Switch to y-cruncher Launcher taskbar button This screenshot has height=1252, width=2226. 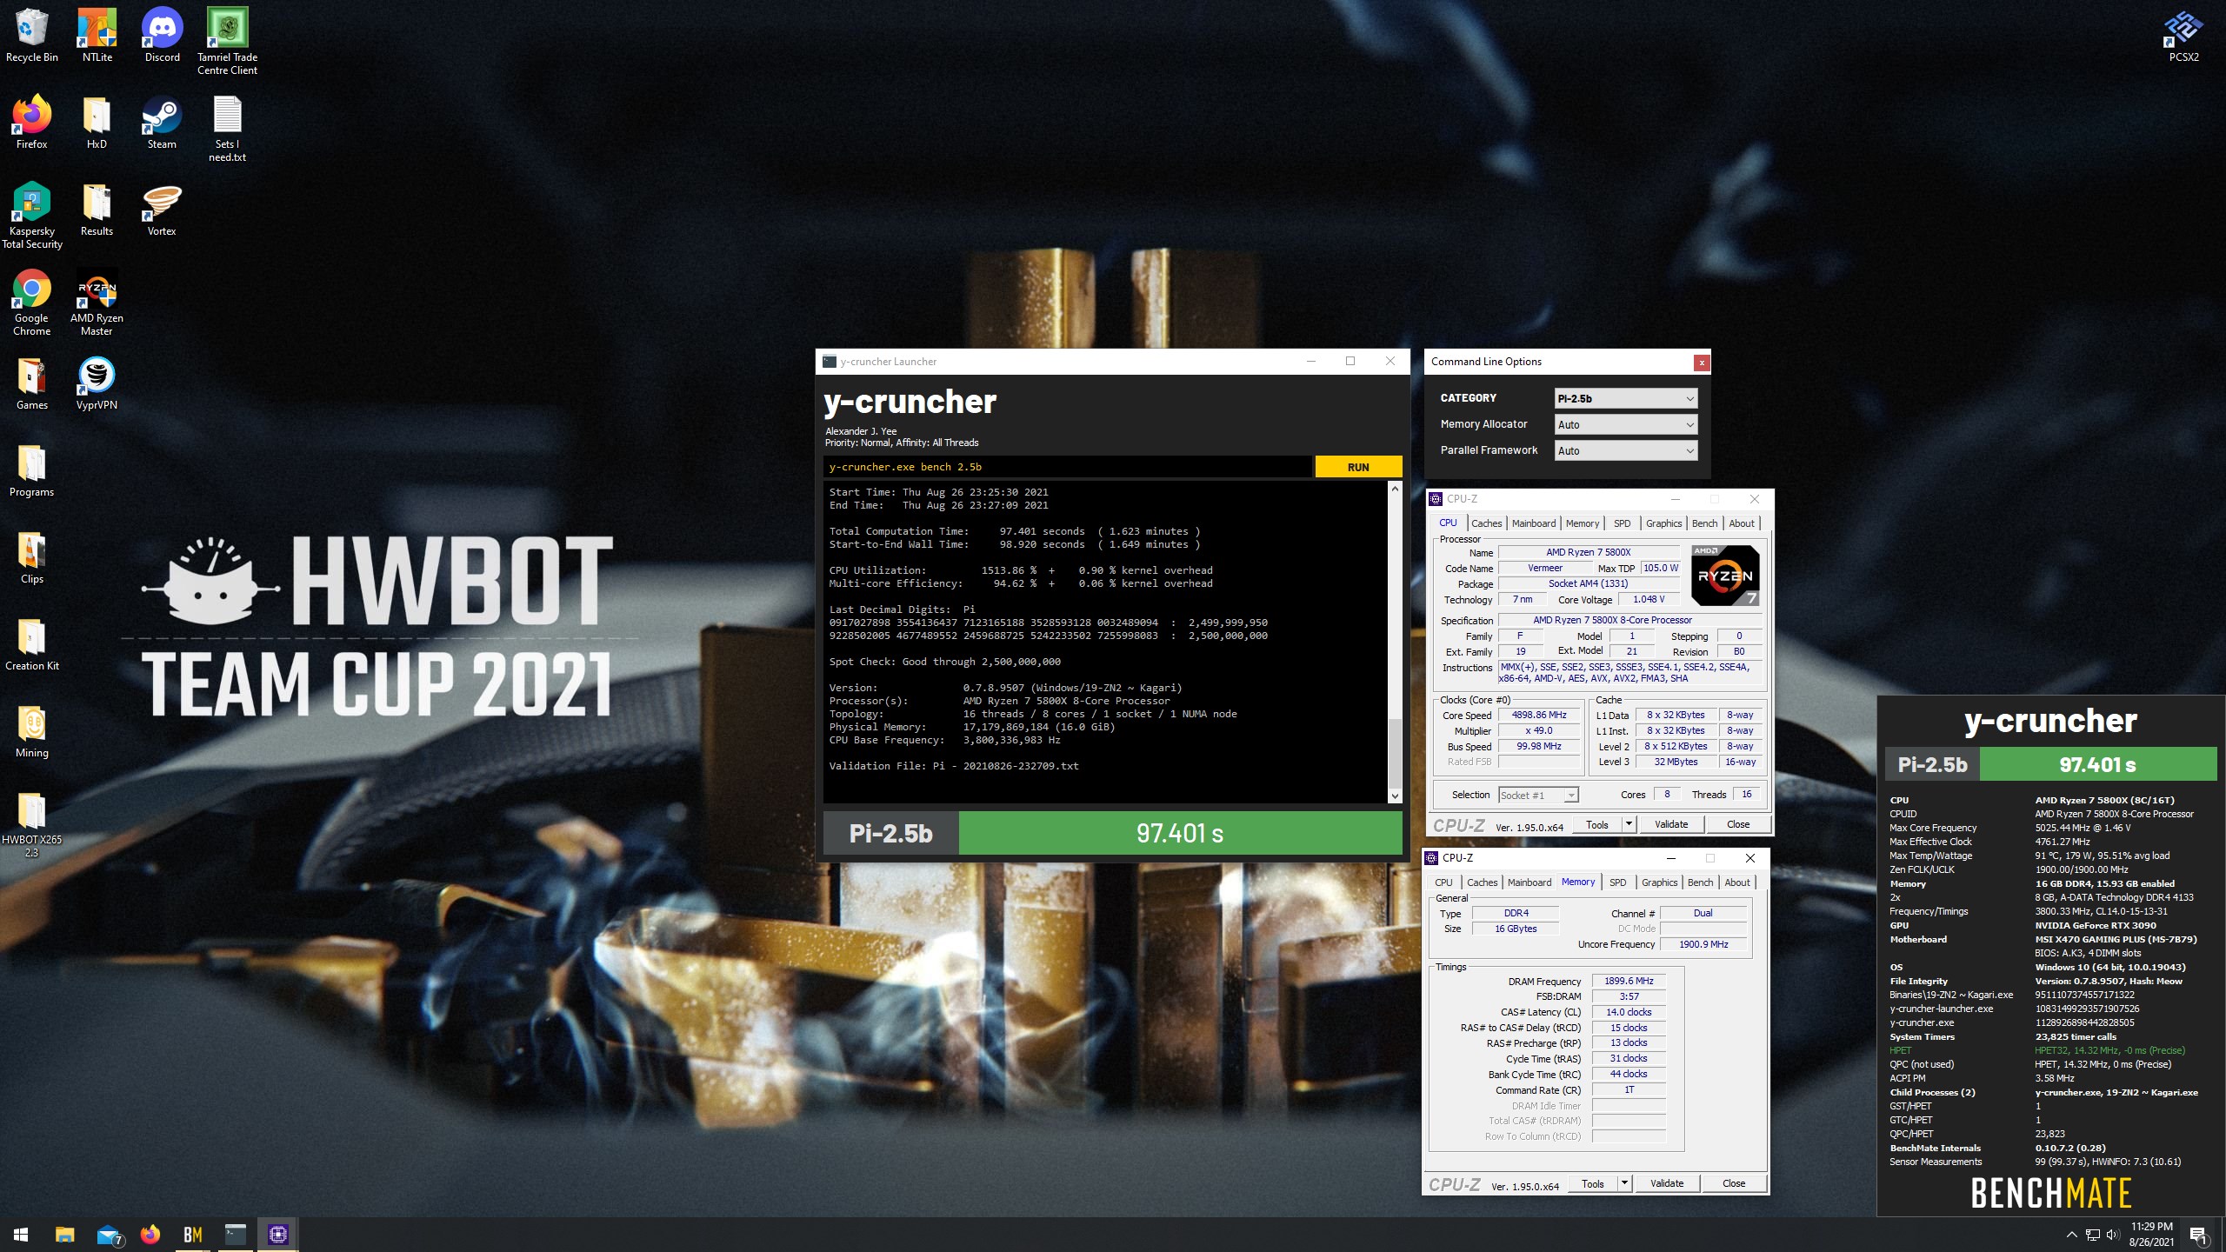coord(235,1234)
